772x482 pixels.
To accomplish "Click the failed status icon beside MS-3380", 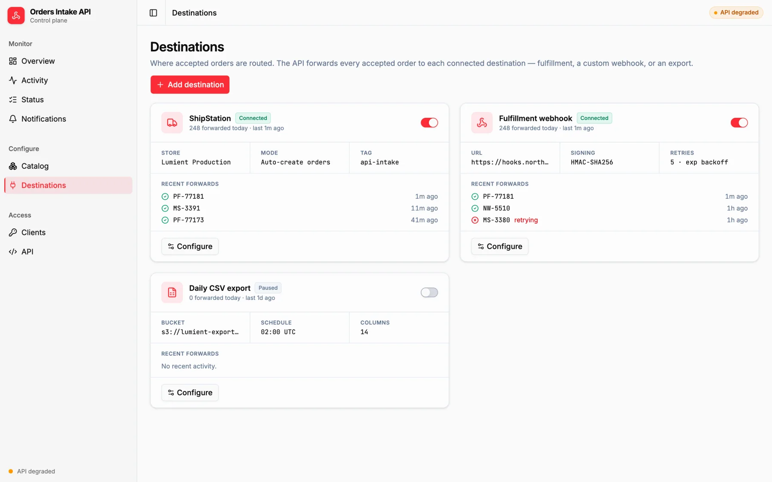I will [475, 220].
